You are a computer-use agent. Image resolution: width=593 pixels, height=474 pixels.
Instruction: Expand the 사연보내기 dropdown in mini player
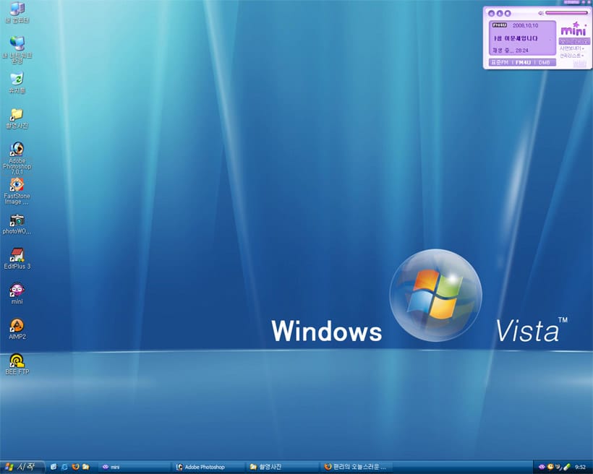[572, 48]
